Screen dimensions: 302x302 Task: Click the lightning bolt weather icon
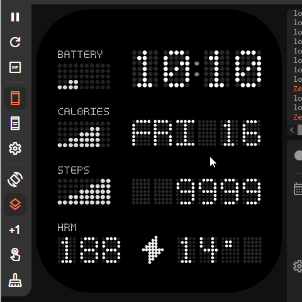pos(153,250)
